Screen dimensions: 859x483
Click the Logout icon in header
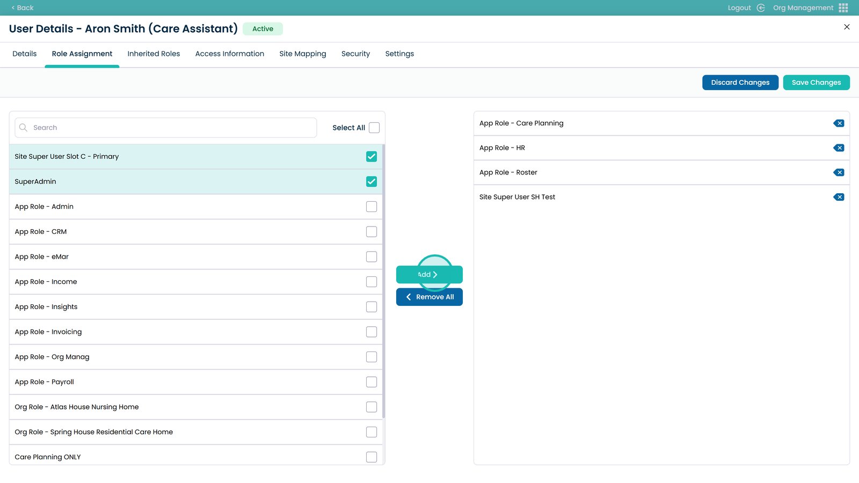[x=760, y=8]
